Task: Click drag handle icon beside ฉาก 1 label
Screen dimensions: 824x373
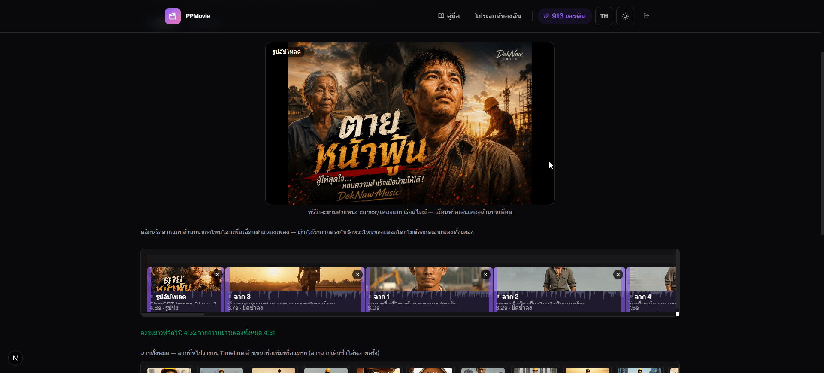Action: [370, 297]
